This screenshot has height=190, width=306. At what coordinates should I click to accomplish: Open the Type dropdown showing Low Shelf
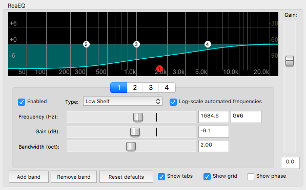[x=123, y=101]
